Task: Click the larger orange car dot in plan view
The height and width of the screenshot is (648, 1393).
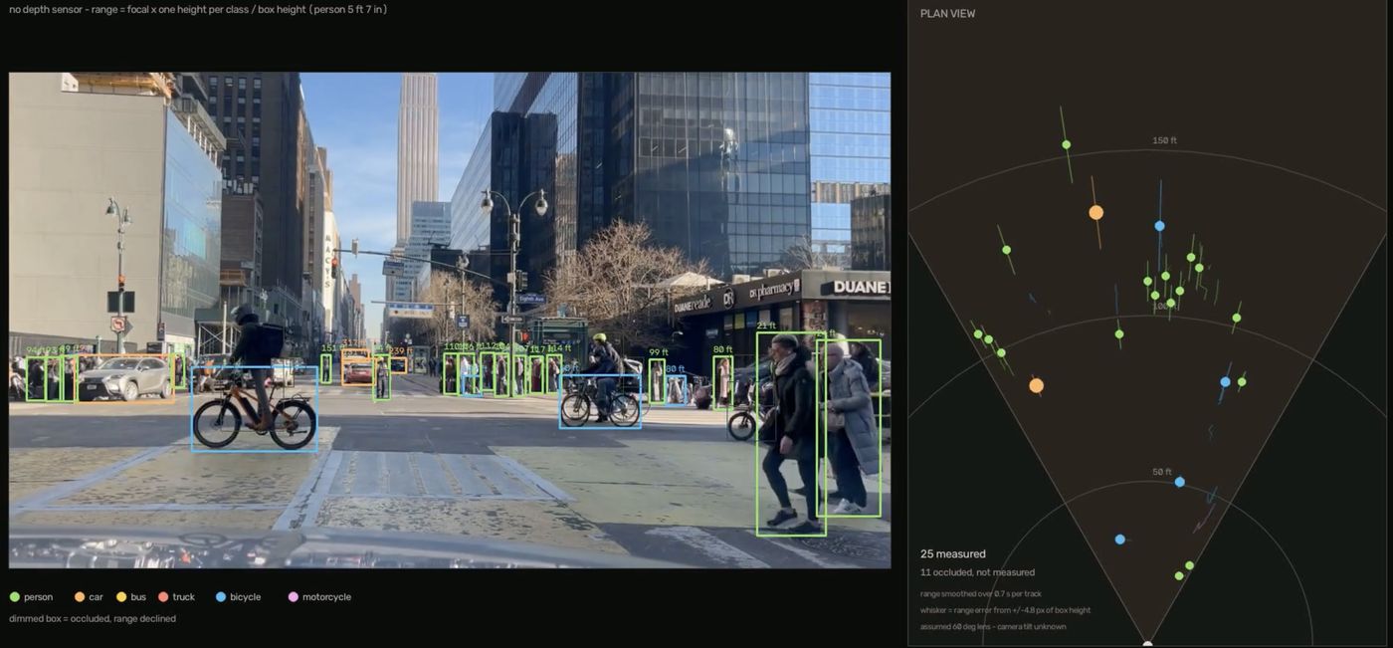Action: point(1095,212)
